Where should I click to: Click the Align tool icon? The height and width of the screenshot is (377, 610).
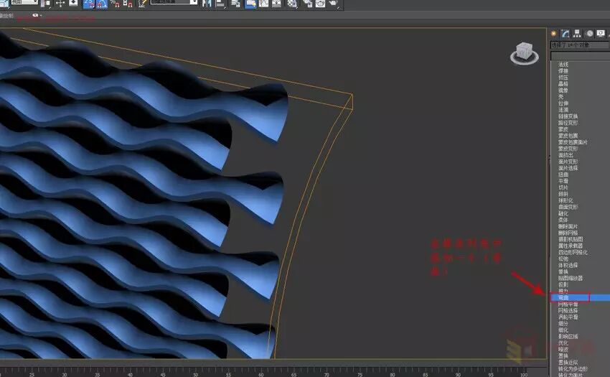220,4
